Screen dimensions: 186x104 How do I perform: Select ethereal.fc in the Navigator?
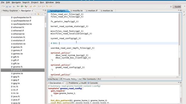(x=19, y=27)
